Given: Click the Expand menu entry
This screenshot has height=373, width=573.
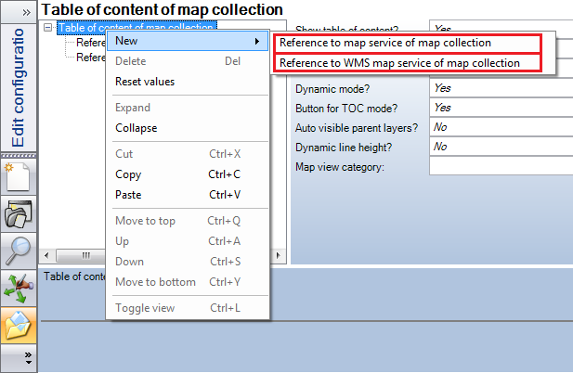Looking at the screenshot, I should tap(188, 108).
